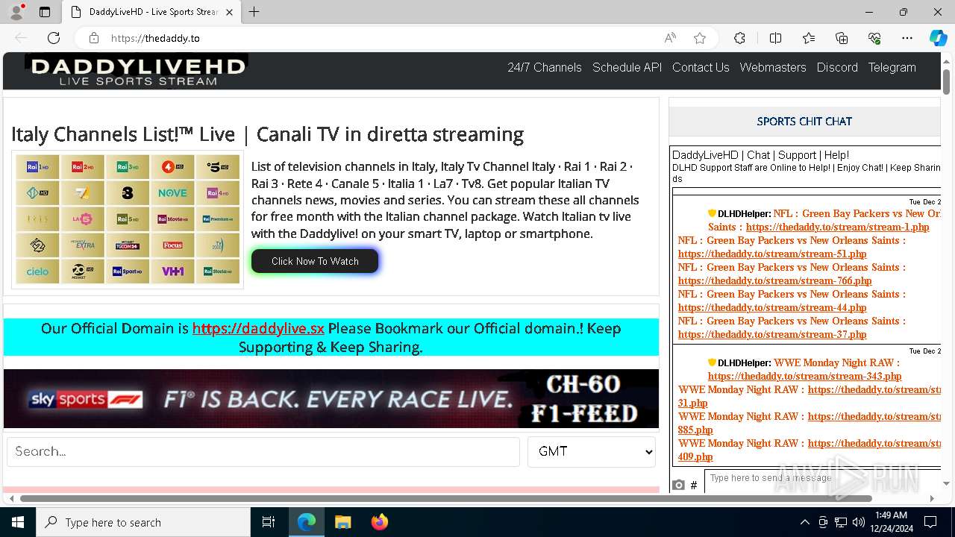
Task: Click the Rai Sport HD logo
Action: [x=128, y=271]
